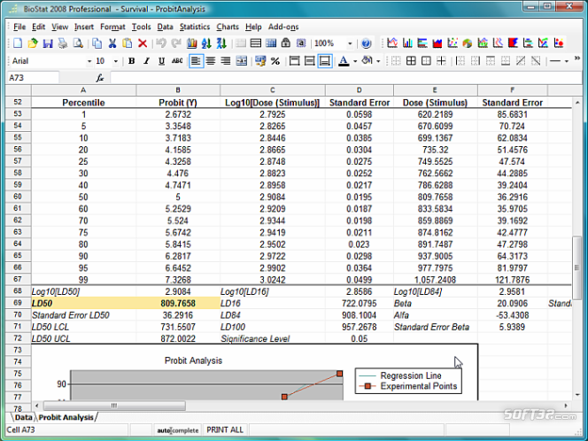This screenshot has height=441, width=588.
Task: Insert a line chart from chart toolbar
Action: (392, 43)
